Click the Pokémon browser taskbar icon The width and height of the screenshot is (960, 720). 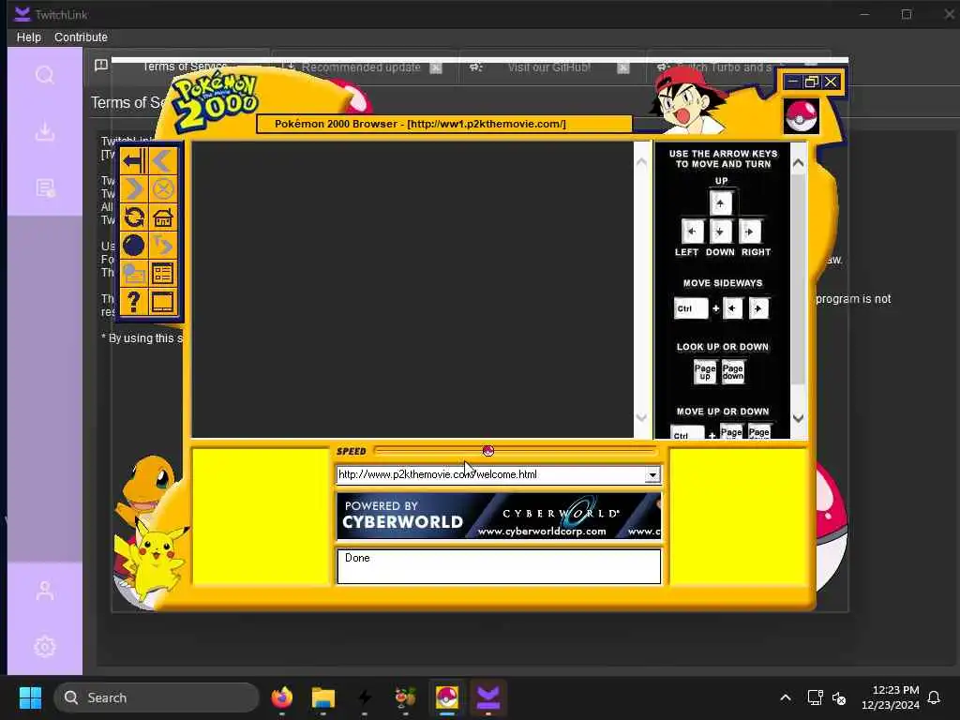pyautogui.click(x=446, y=697)
